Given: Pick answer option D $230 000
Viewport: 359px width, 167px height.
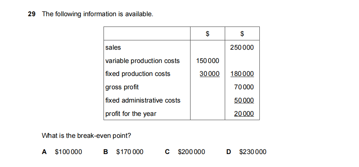Looking at the screenshot, I should coord(248,152).
